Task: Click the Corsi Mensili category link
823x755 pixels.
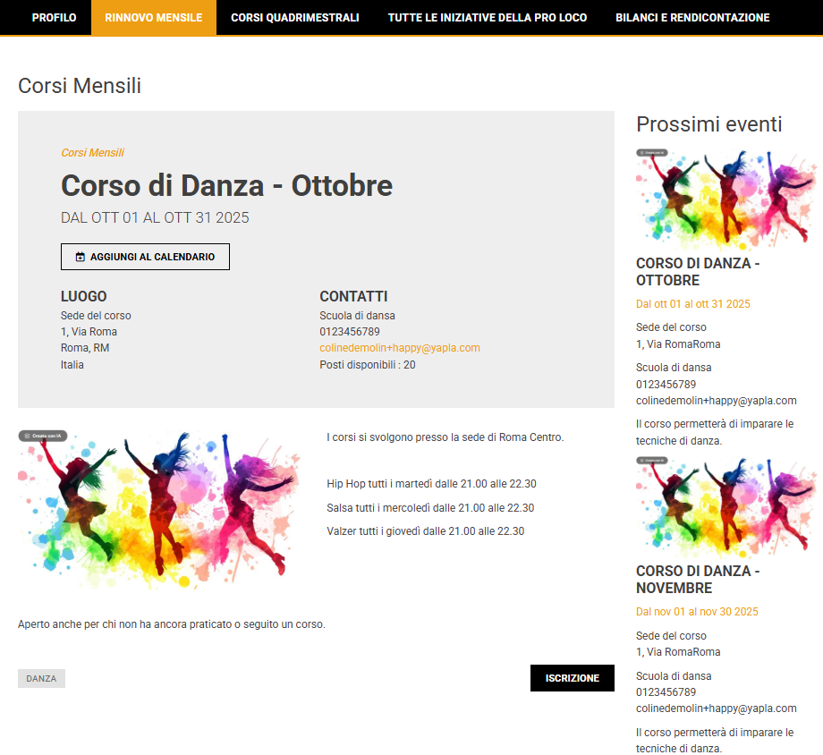Action: pyautogui.click(x=92, y=153)
